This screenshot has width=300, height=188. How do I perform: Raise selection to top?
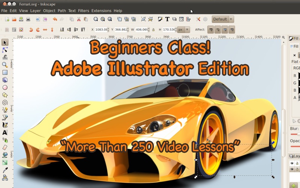[x=83, y=30]
